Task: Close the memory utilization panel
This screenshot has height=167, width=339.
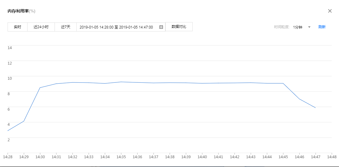Action: [x=330, y=11]
